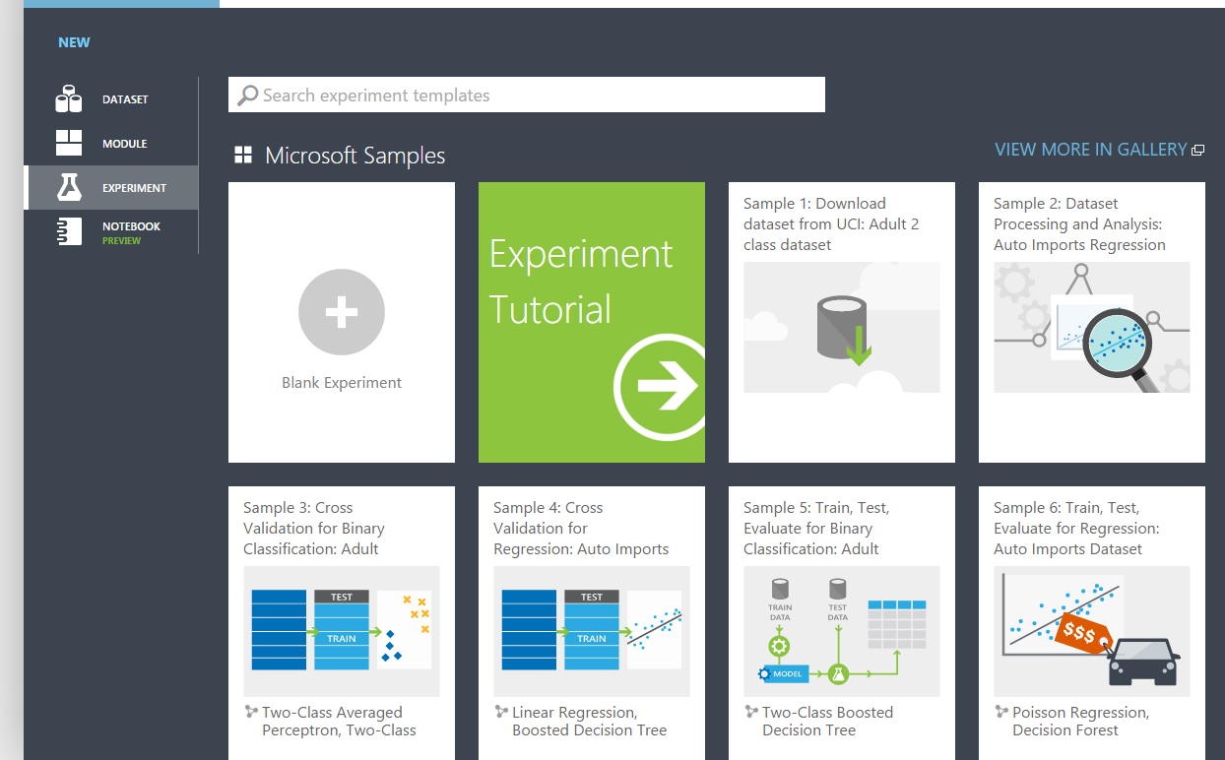
Task: Open the Sample 2 magnifier chart thumbnail
Action: [1092, 327]
